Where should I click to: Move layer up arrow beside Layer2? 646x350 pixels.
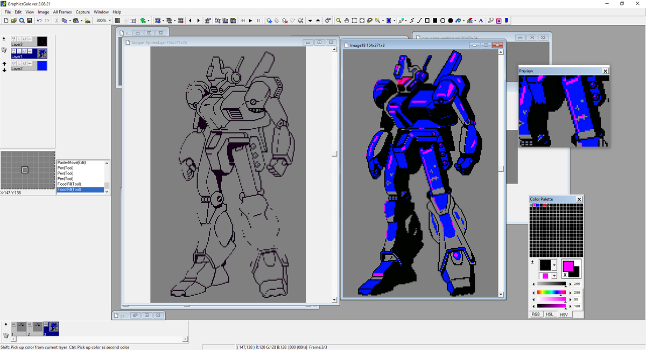pos(4,64)
